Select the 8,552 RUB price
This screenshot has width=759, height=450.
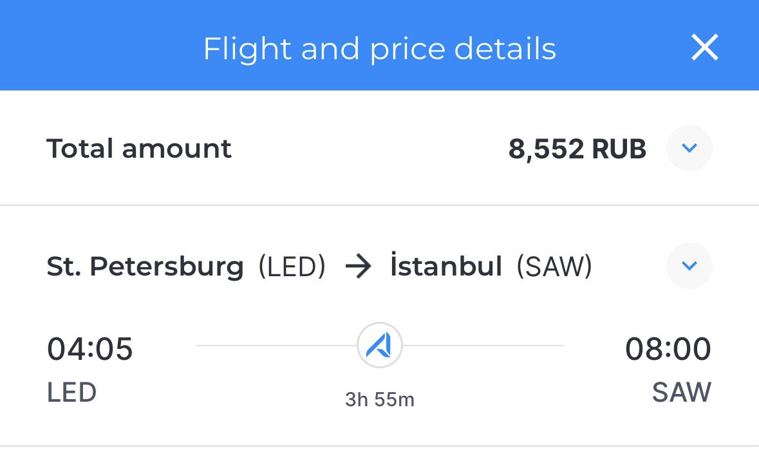577,149
